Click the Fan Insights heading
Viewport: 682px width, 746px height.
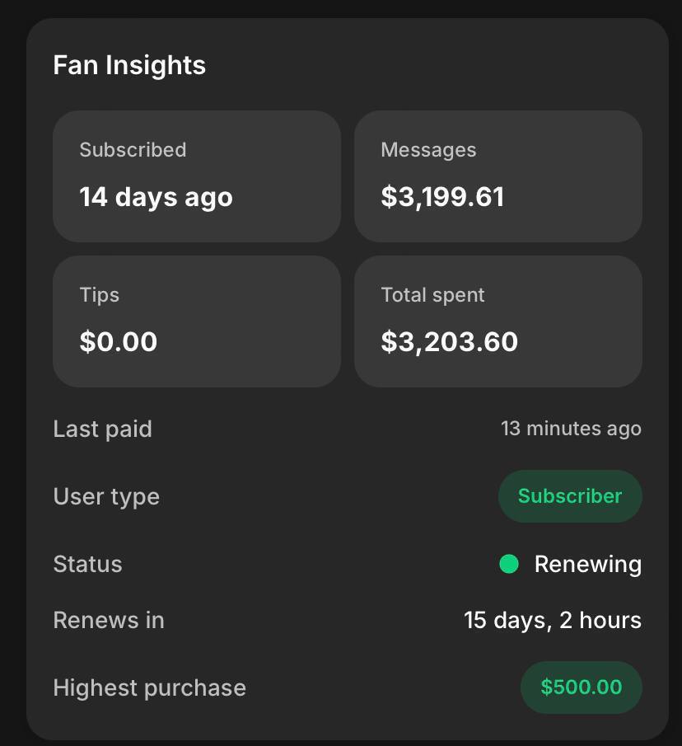(129, 65)
